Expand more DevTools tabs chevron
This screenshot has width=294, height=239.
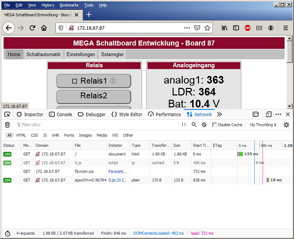(x=219, y=114)
